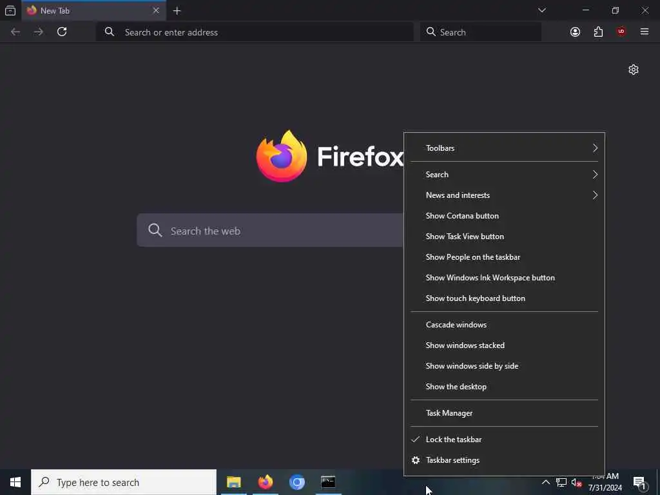
Task: Open the taskbar clock and date
Action: pos(605,482)
